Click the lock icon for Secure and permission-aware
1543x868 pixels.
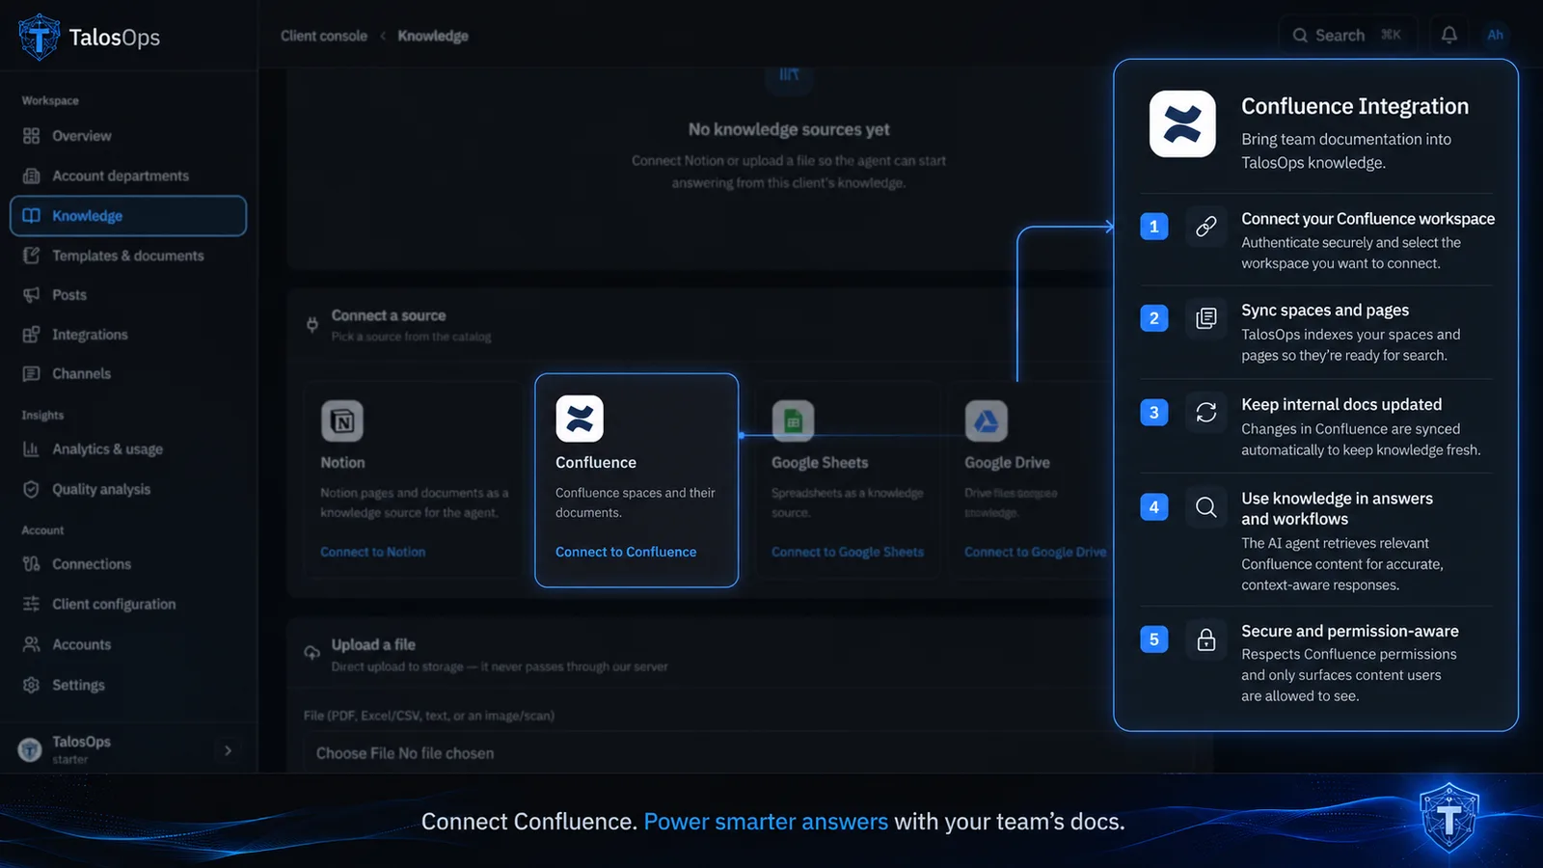[1206, 639]
